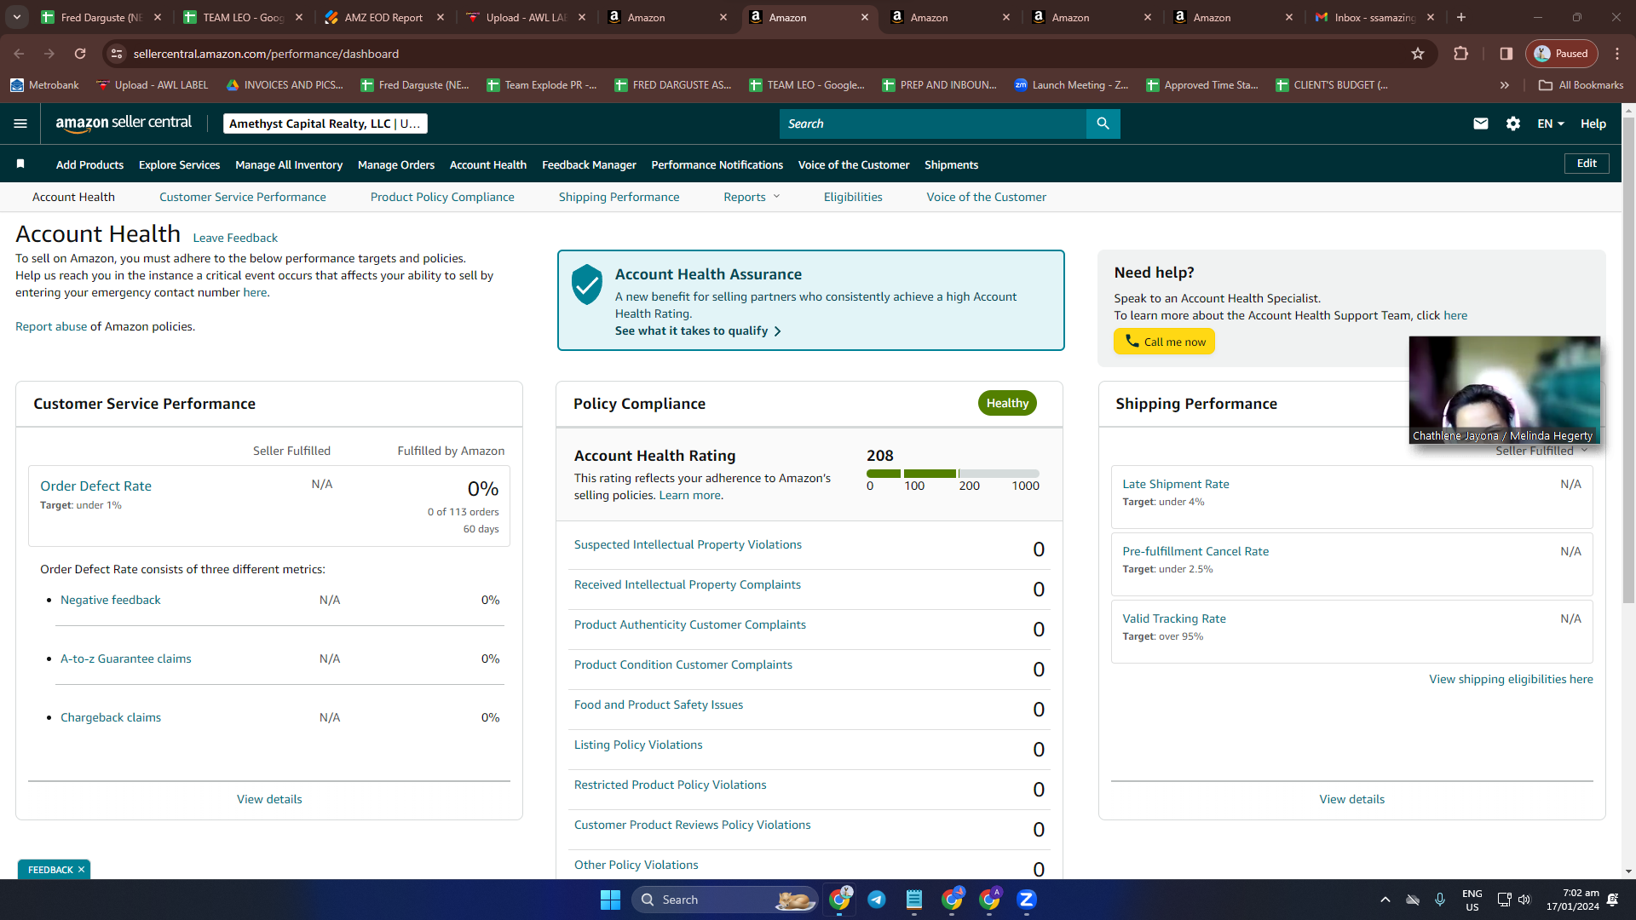This screenshot has width=1636, height=920.
Task: Open the Late Shipment Rate metric
Action: (1176, 484)
